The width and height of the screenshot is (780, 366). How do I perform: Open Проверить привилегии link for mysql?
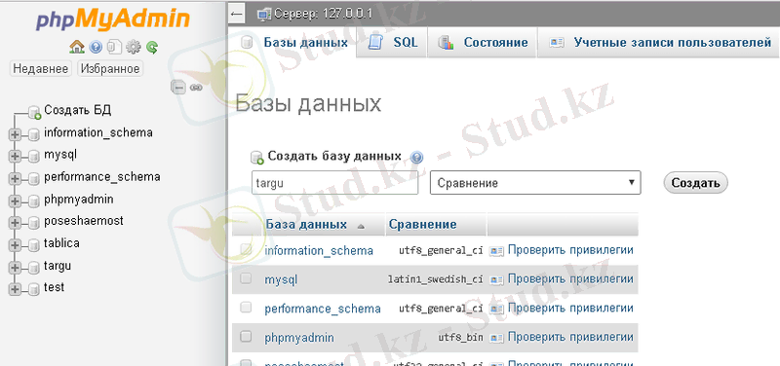click(570, 279)
